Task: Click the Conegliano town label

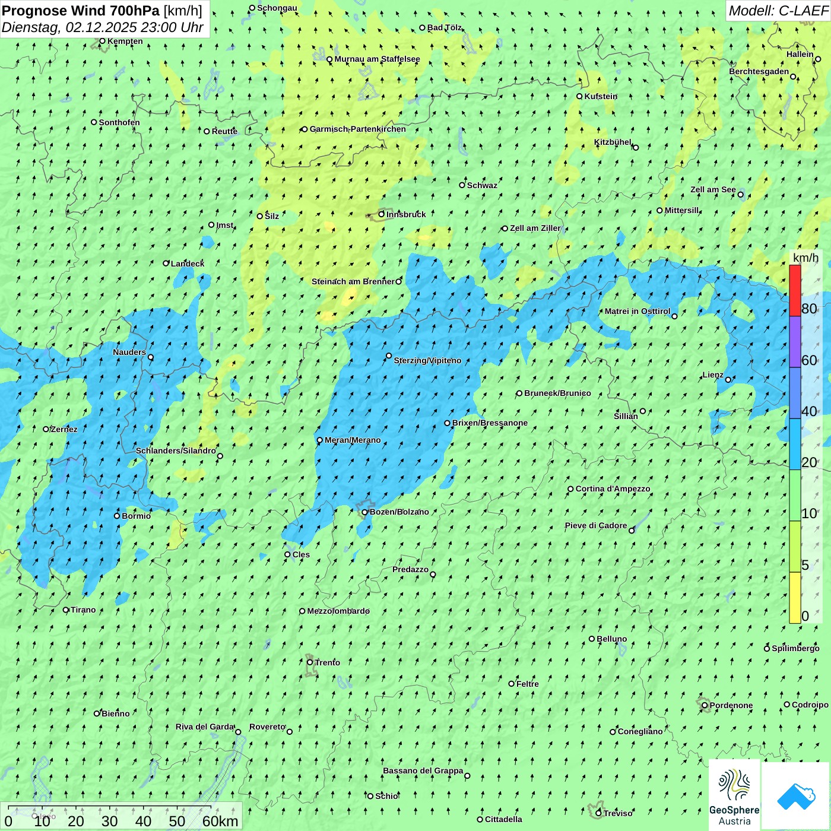Action: tap(640, 731)
